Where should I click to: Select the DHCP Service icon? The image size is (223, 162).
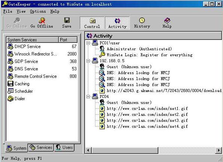click(x=10, y=47)
